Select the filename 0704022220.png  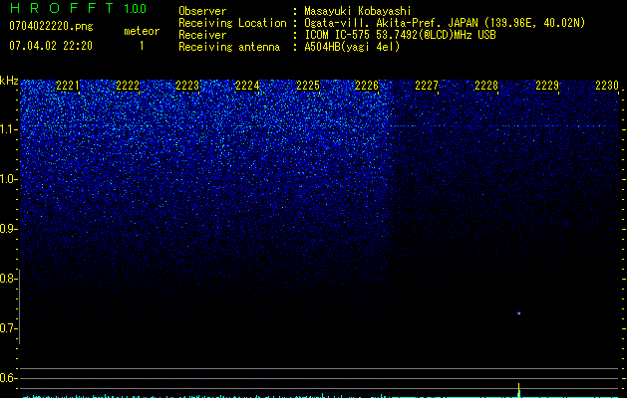click(x=51, y=26)
